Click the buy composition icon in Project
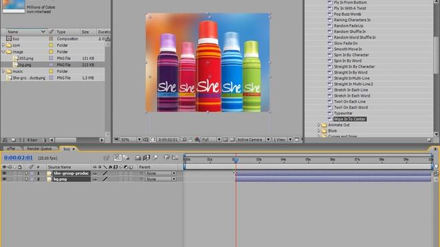Image resolution: width=440 pixels, height=247 pixels. (9, 38)
